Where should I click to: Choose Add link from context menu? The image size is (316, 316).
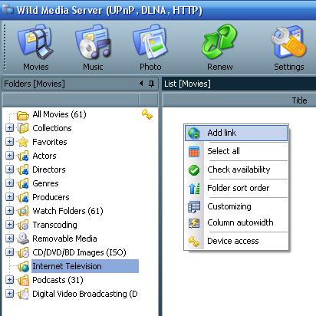[236, 133]
